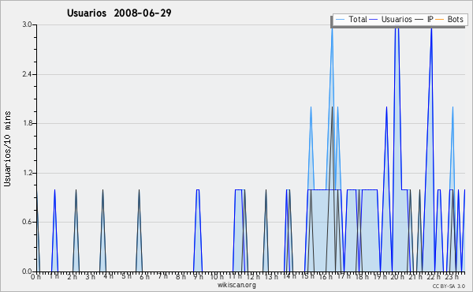Click the '3 h' x-axis label
The image size is (473, 292).
click(x=90, y=276)
